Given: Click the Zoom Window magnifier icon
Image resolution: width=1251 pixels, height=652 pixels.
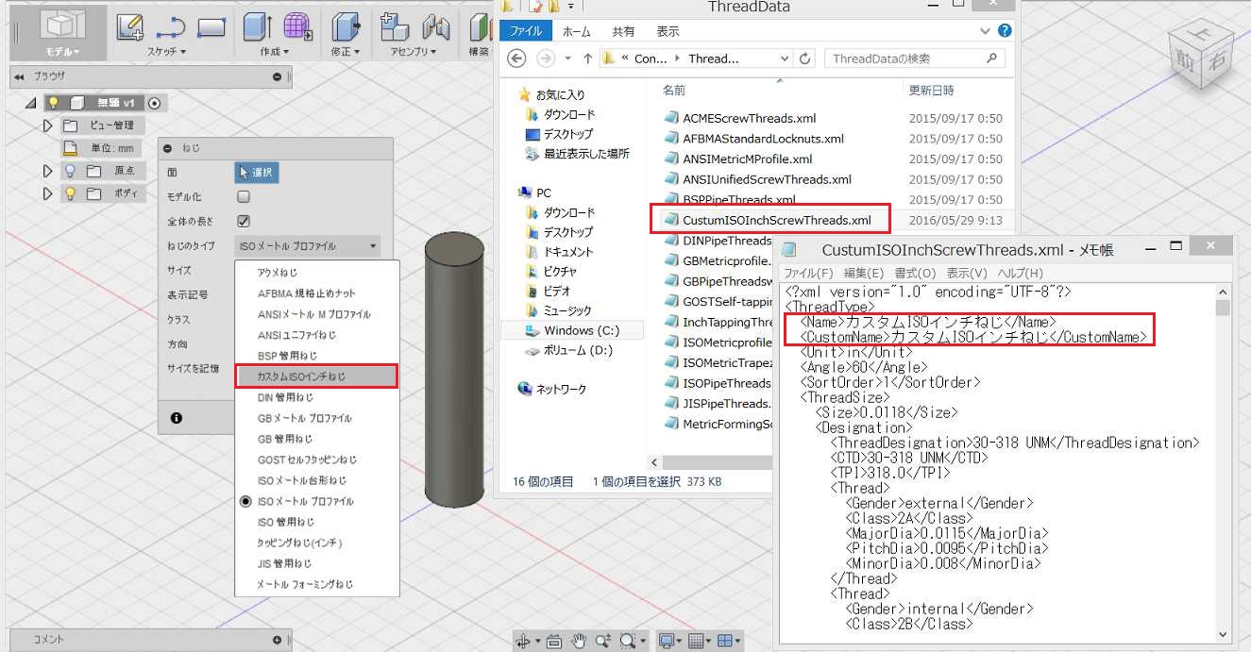Looking at the screenshot, I should [628, 641].
